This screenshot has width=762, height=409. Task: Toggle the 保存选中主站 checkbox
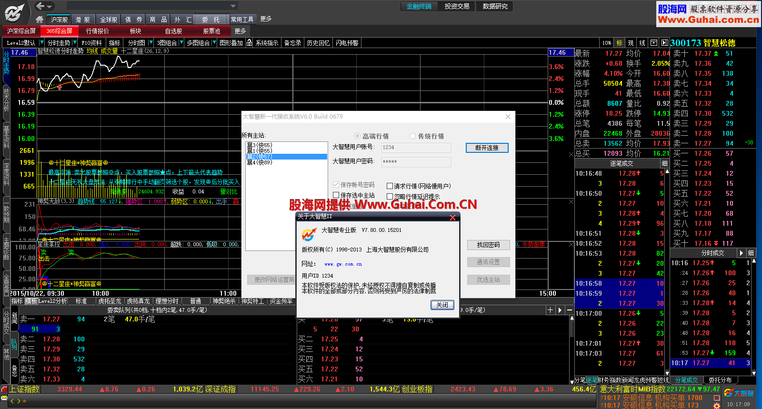click(336, 195)
